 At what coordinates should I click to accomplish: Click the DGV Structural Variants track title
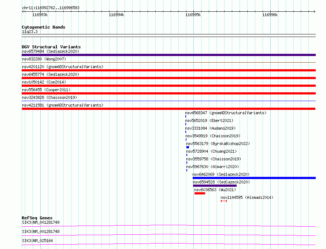point(51,47)
